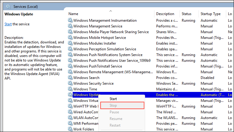Click gear icon of Windows Search

70,77
